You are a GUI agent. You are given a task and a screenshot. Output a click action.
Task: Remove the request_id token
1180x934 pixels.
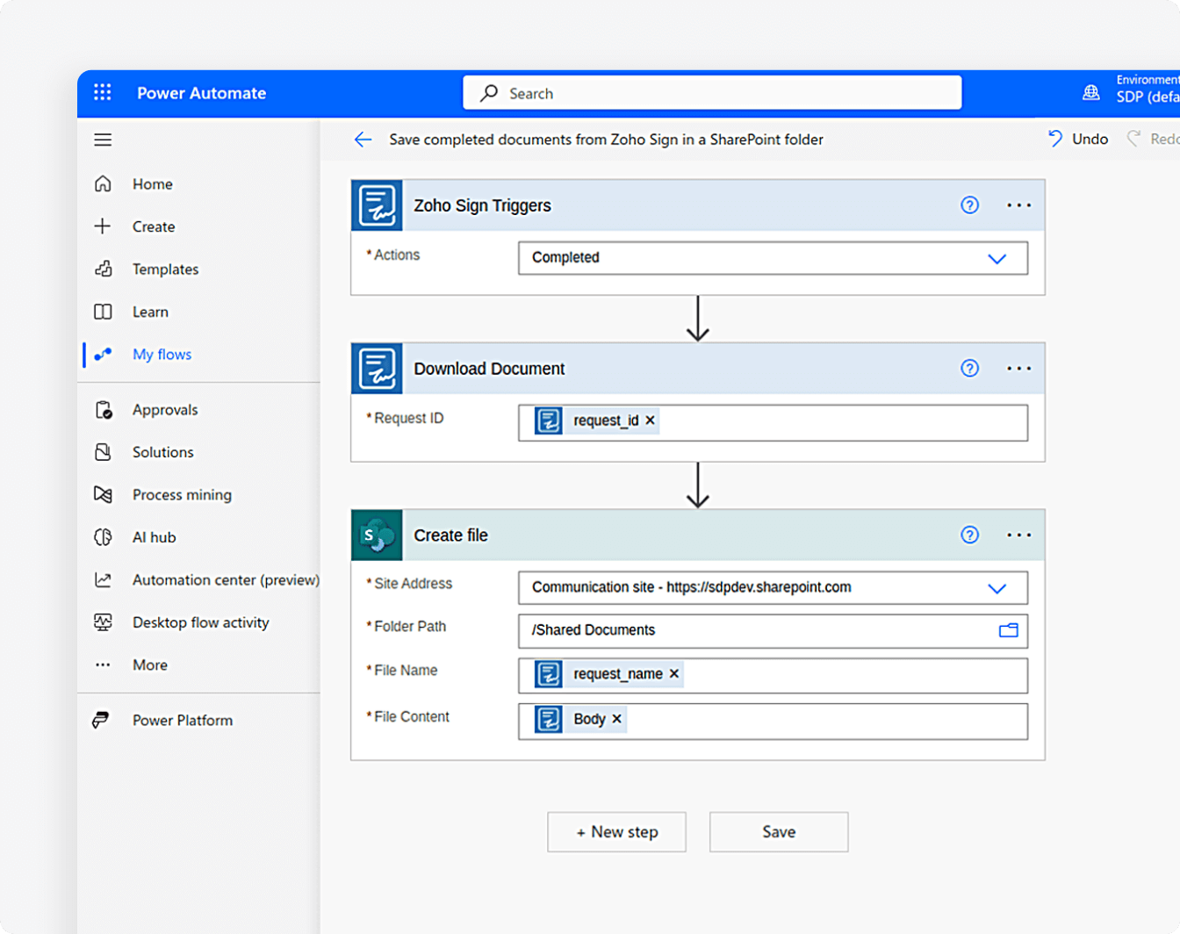[x=651, y=420]
